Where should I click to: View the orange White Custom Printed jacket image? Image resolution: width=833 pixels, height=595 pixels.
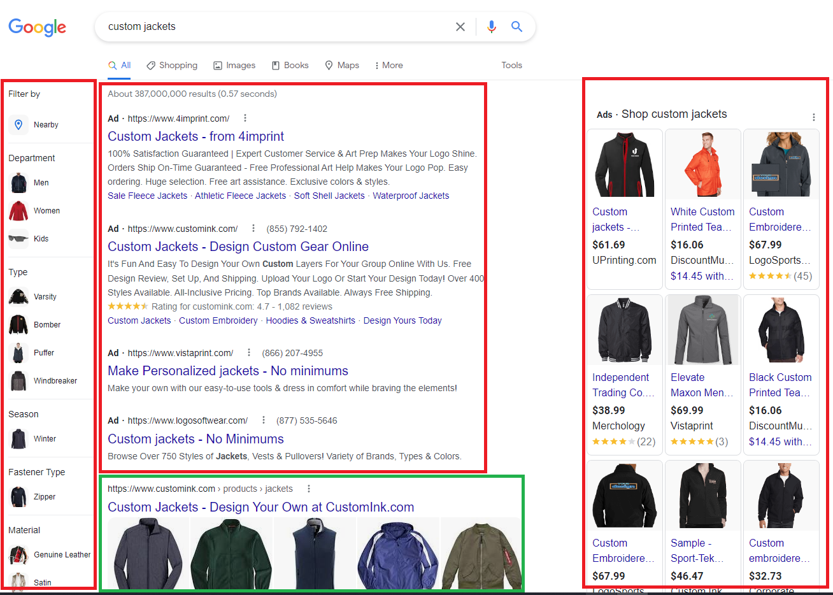[x=703, y=164]
